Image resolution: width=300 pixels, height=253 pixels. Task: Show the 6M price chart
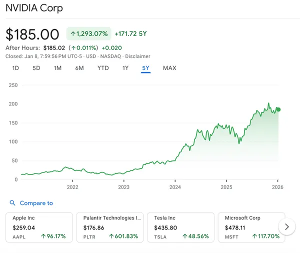[x=79, y=68]
